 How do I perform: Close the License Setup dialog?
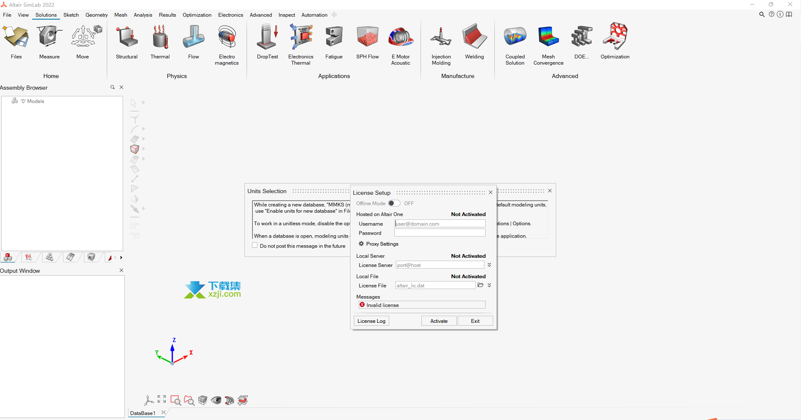click(x=491, y=192)
